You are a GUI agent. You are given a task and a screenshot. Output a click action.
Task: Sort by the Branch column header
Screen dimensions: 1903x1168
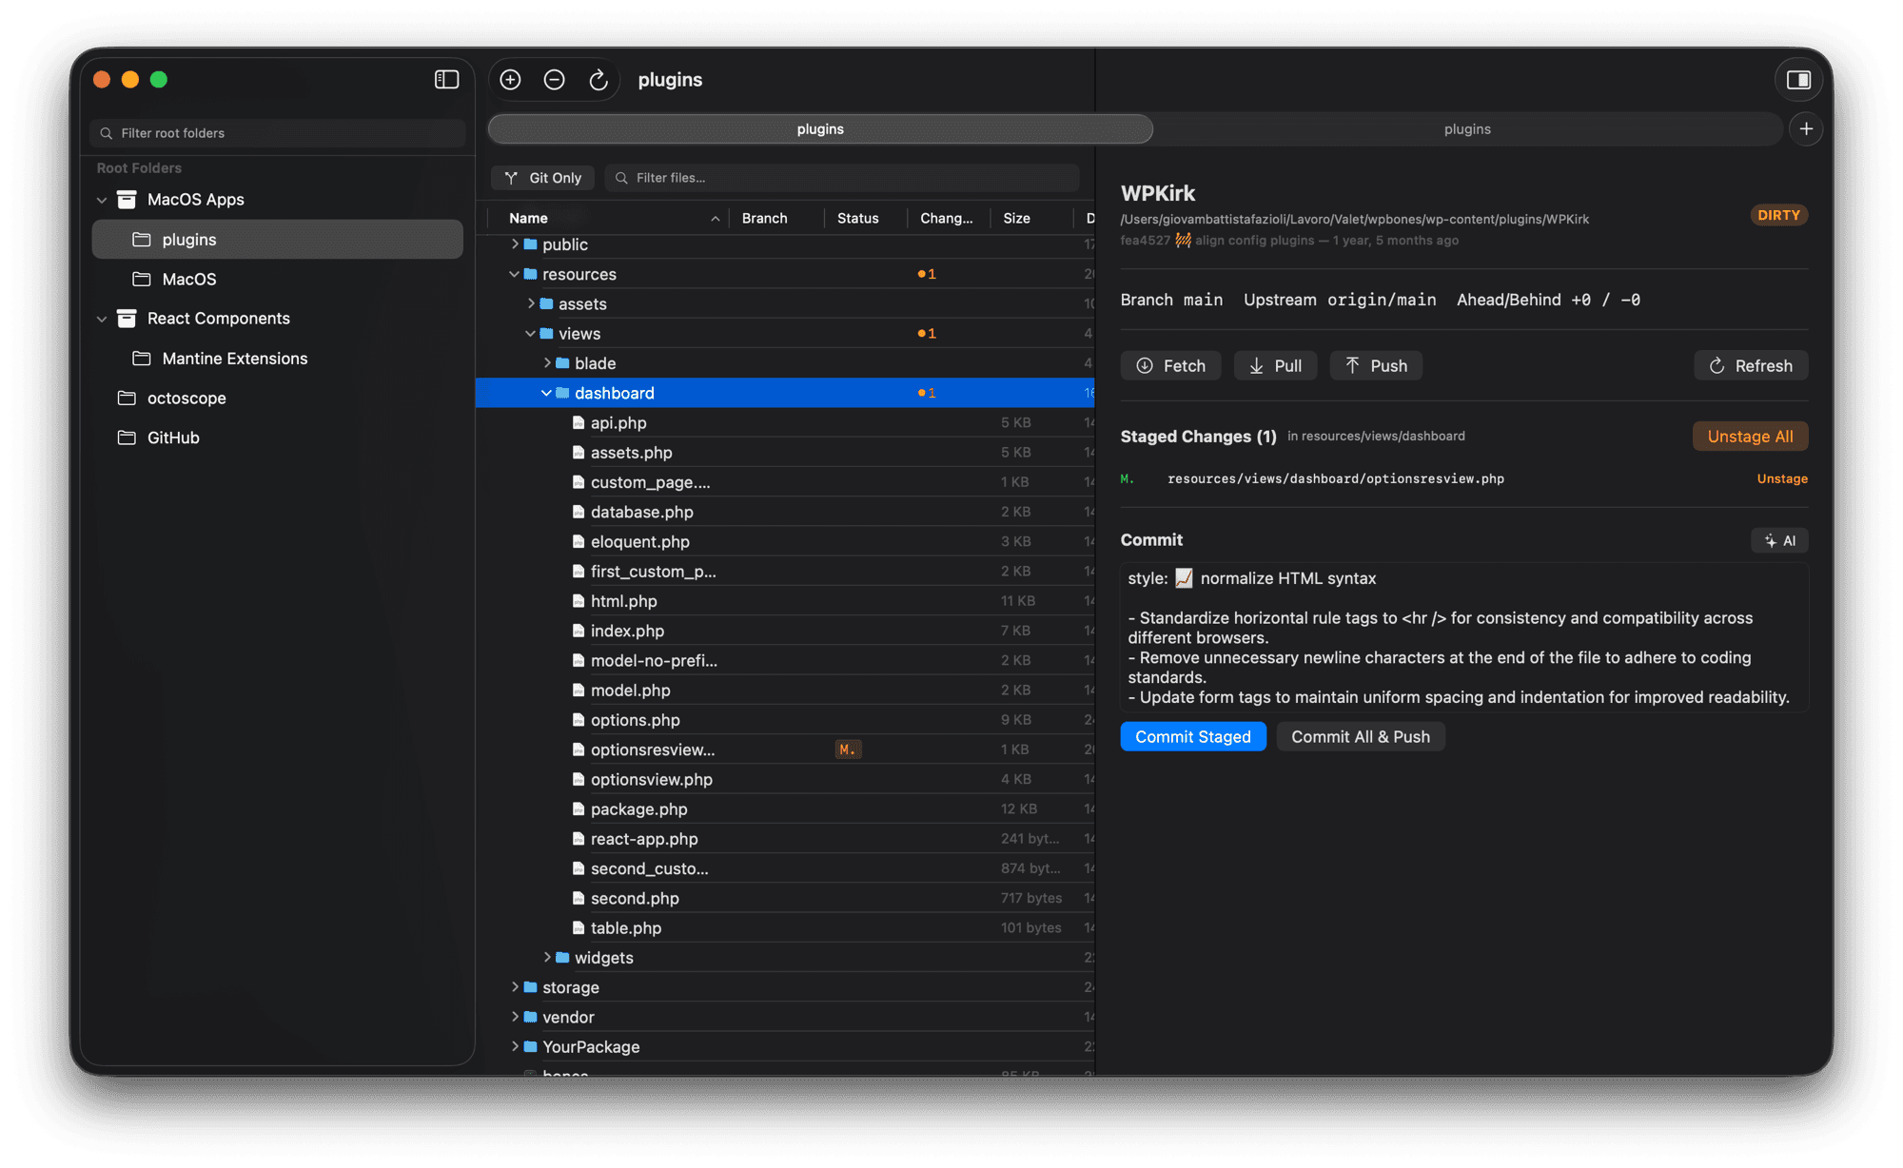point(776,218)
